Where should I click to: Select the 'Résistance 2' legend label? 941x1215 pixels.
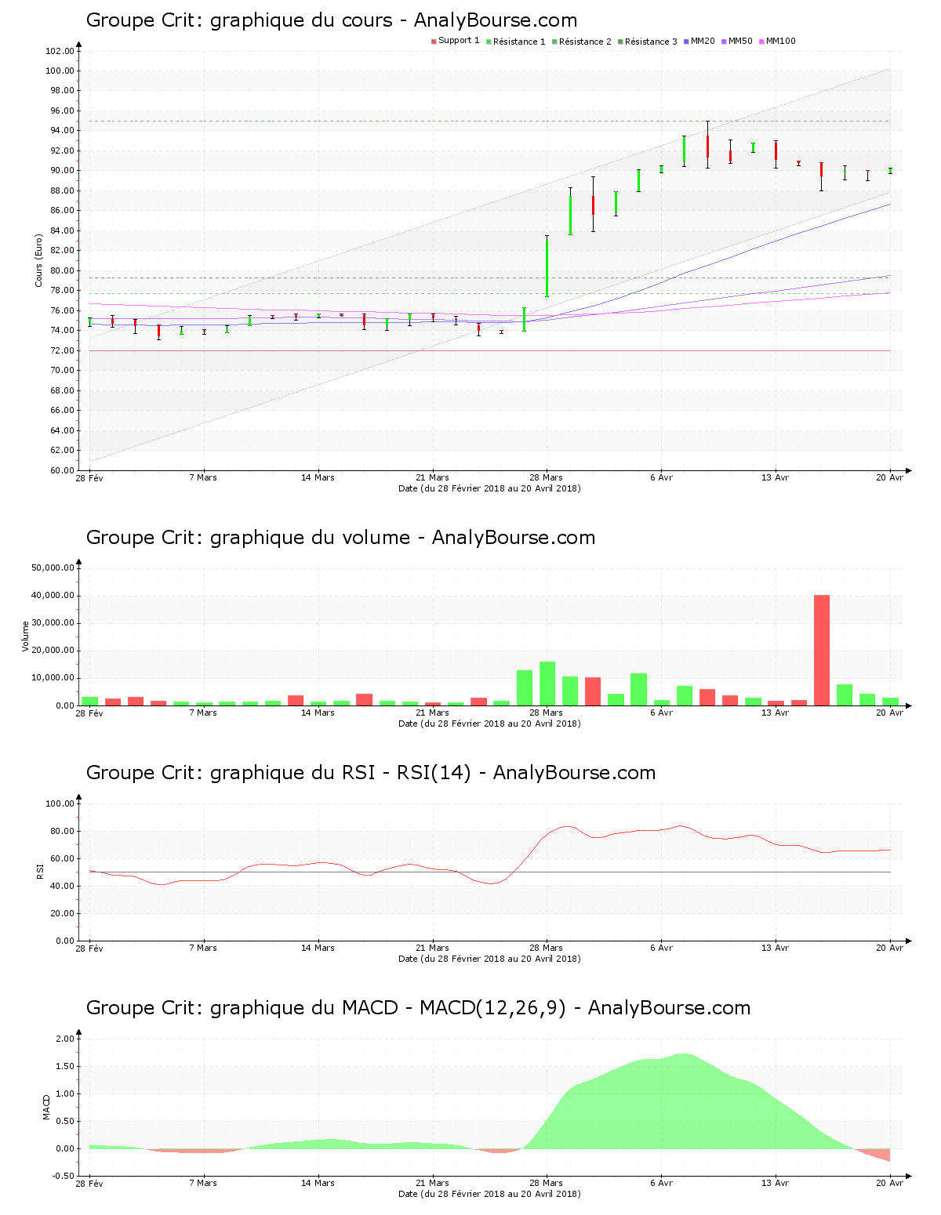[x=585, y=42]
